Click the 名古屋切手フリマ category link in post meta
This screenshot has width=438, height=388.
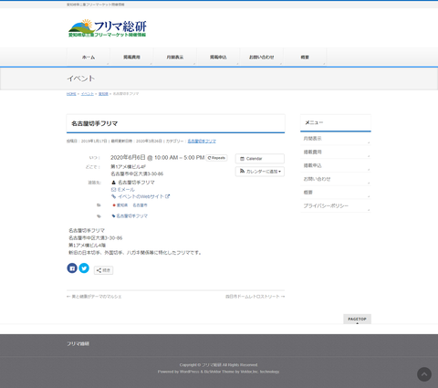(x=202, y=142)
